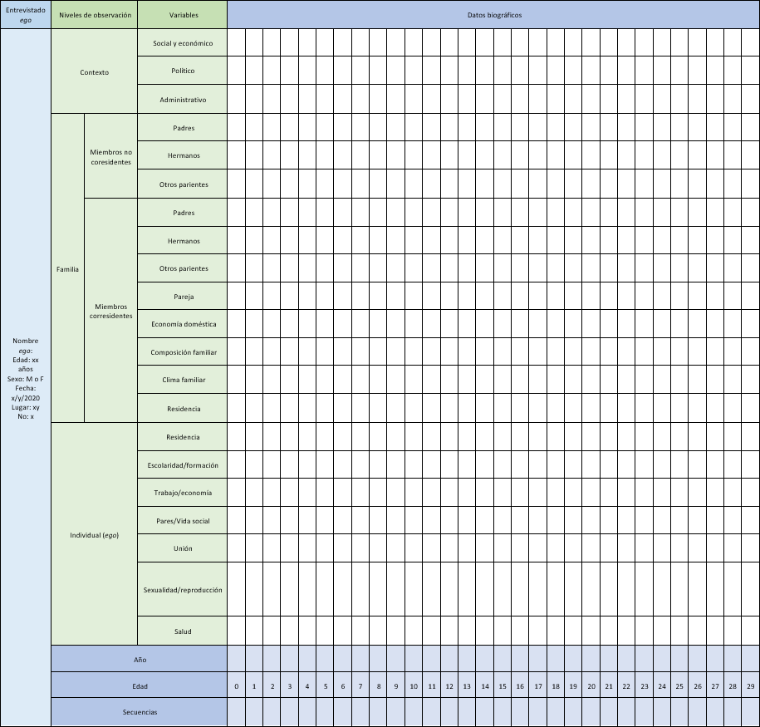Click the "Político" variable cell
This screenshot has width=760, height=727.
(x=183, y=71)
